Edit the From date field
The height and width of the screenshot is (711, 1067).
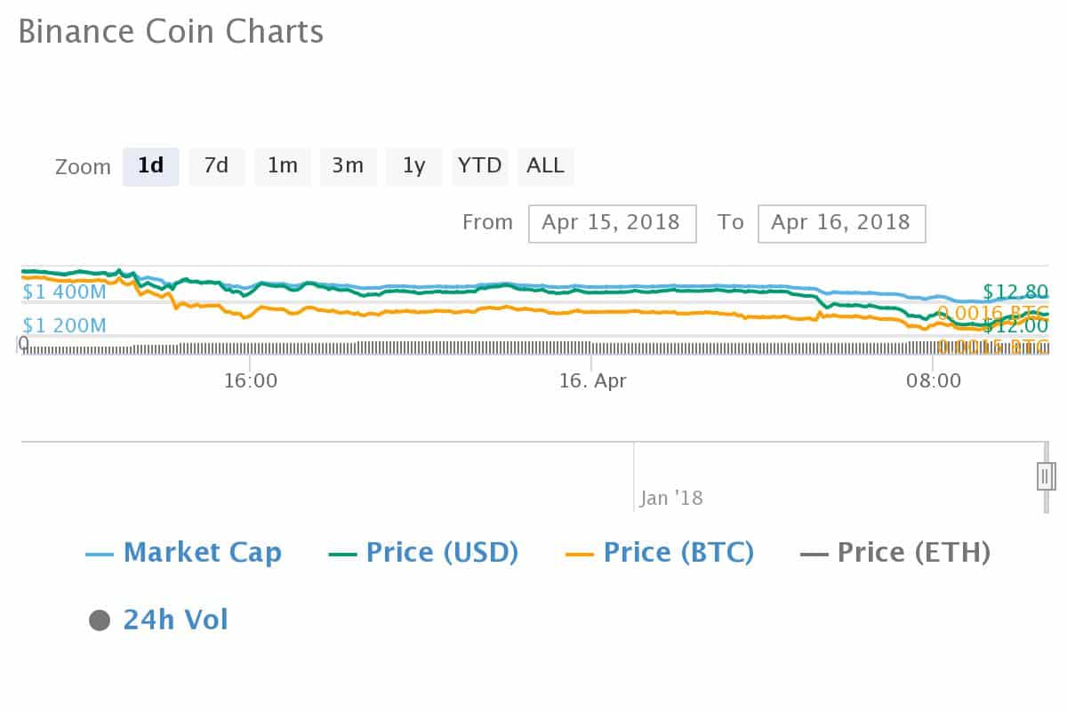pos(611,223)
